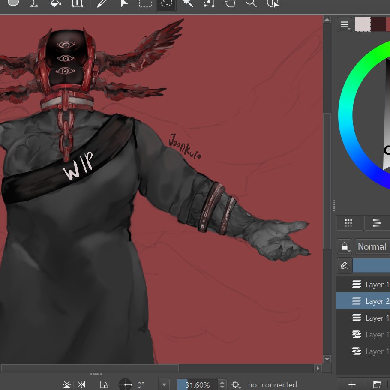The height and width of the screenshot is (390, 390).
Task: Pick the Eyedropper color sampler tool
Action: click(x=102, y=3)
